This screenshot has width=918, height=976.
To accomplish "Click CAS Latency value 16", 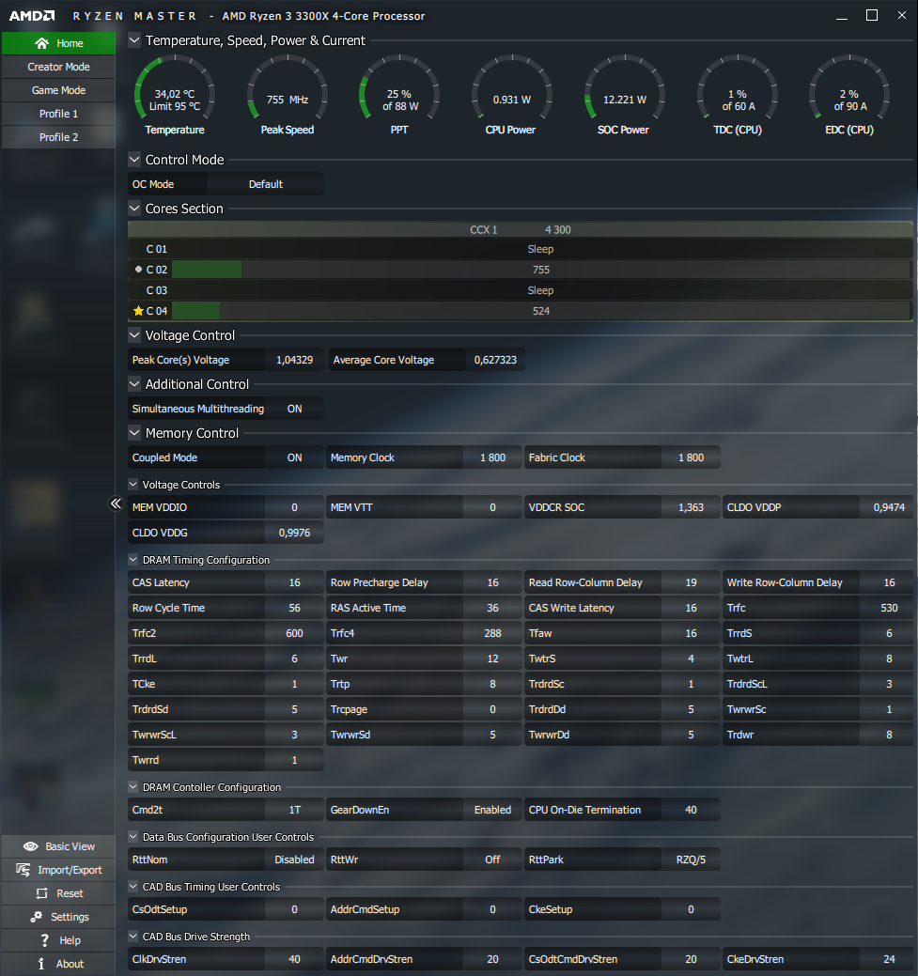I will [x=295, y=582].
